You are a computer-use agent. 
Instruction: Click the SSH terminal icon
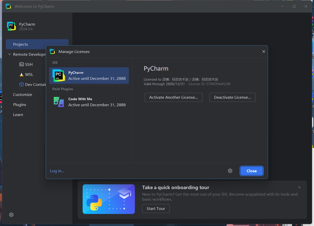coord(22,64)
